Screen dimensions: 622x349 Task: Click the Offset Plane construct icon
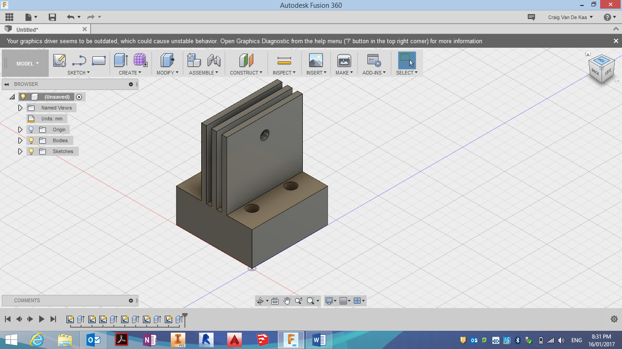click(x=246, y=60)
